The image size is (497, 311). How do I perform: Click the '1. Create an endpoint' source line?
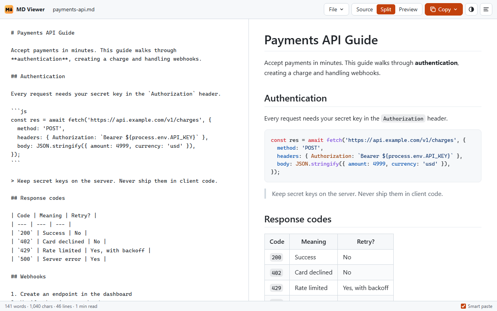click(x=71, y=294)
